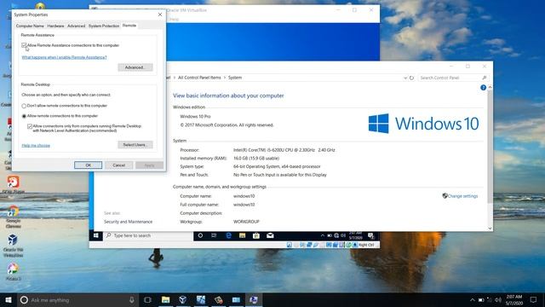Open Task View in guest taskbar

214,235
